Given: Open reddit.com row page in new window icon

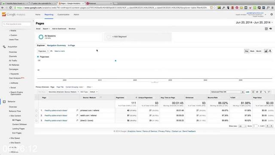Looking at the screenshot, I should tap(77, 115).
